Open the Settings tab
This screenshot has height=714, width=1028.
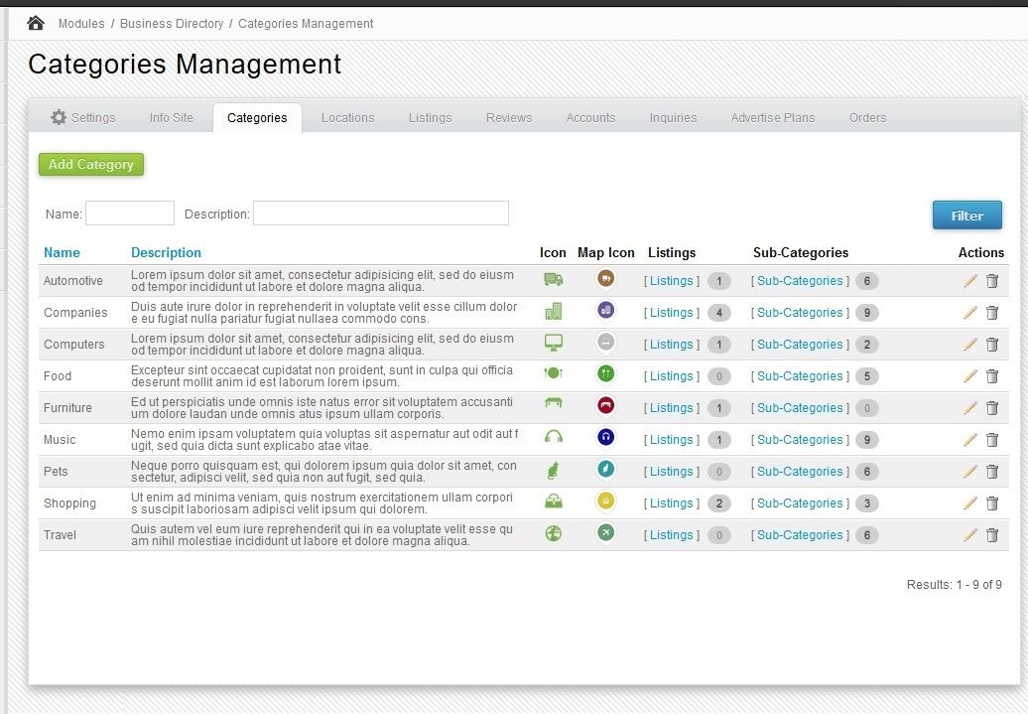coord(83,117)
